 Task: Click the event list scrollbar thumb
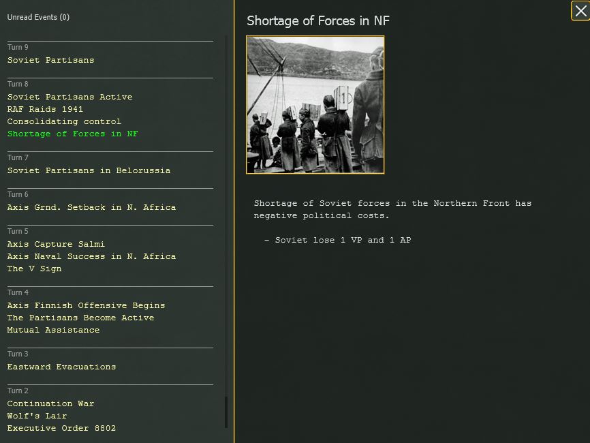click(226, 412)
